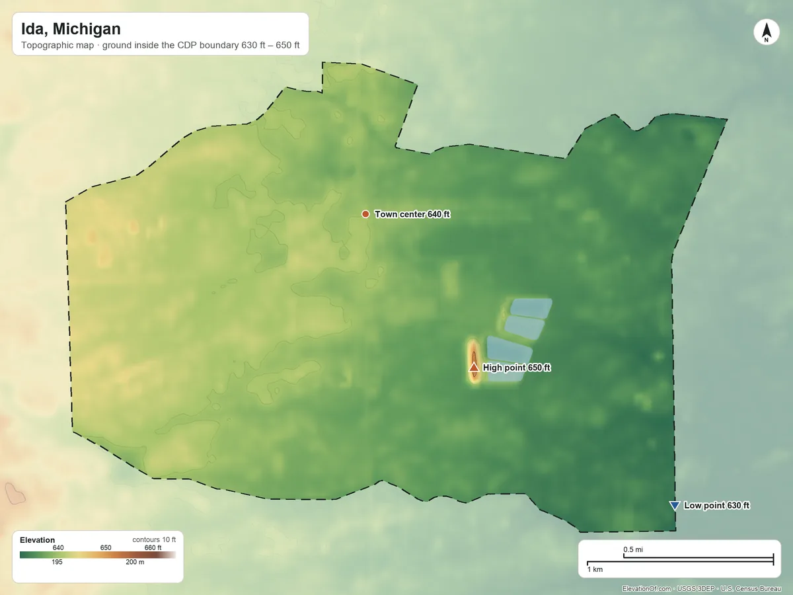Click the 'High point 650 ft' label
793x595 pixels.
tap(517, 368)
